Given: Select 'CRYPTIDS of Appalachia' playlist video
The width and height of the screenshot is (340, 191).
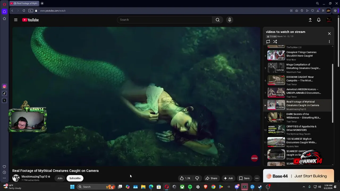Looking at the screenshot, I should click(x=297, y=130).
